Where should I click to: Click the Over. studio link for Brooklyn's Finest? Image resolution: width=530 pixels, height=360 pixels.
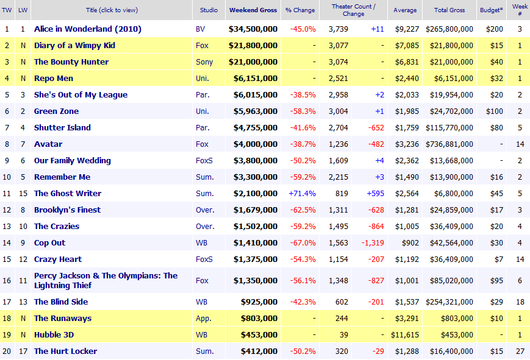[205, 210]
